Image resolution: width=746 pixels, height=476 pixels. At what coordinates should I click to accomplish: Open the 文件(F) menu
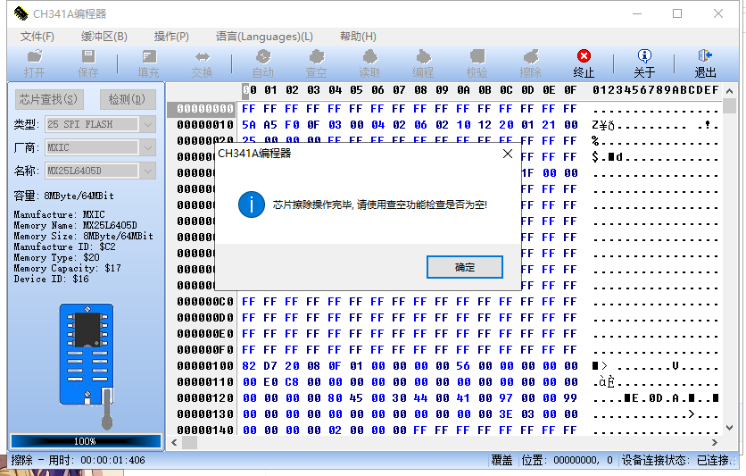[x=37, y=37]
